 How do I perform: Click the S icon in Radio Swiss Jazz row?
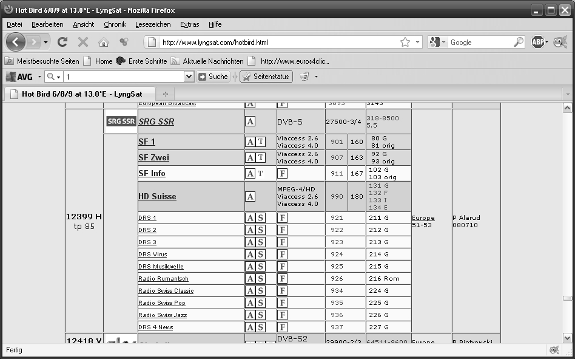(x=260, y=315)
